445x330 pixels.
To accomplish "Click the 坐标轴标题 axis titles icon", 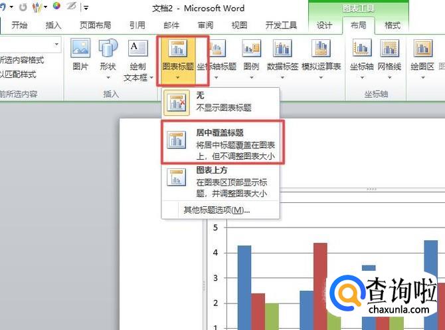I will (x=217, y=48).
